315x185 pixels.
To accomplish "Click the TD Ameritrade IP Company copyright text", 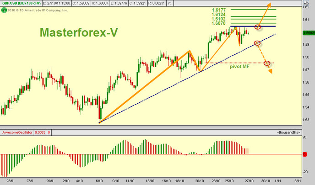I will coord(38,10).
